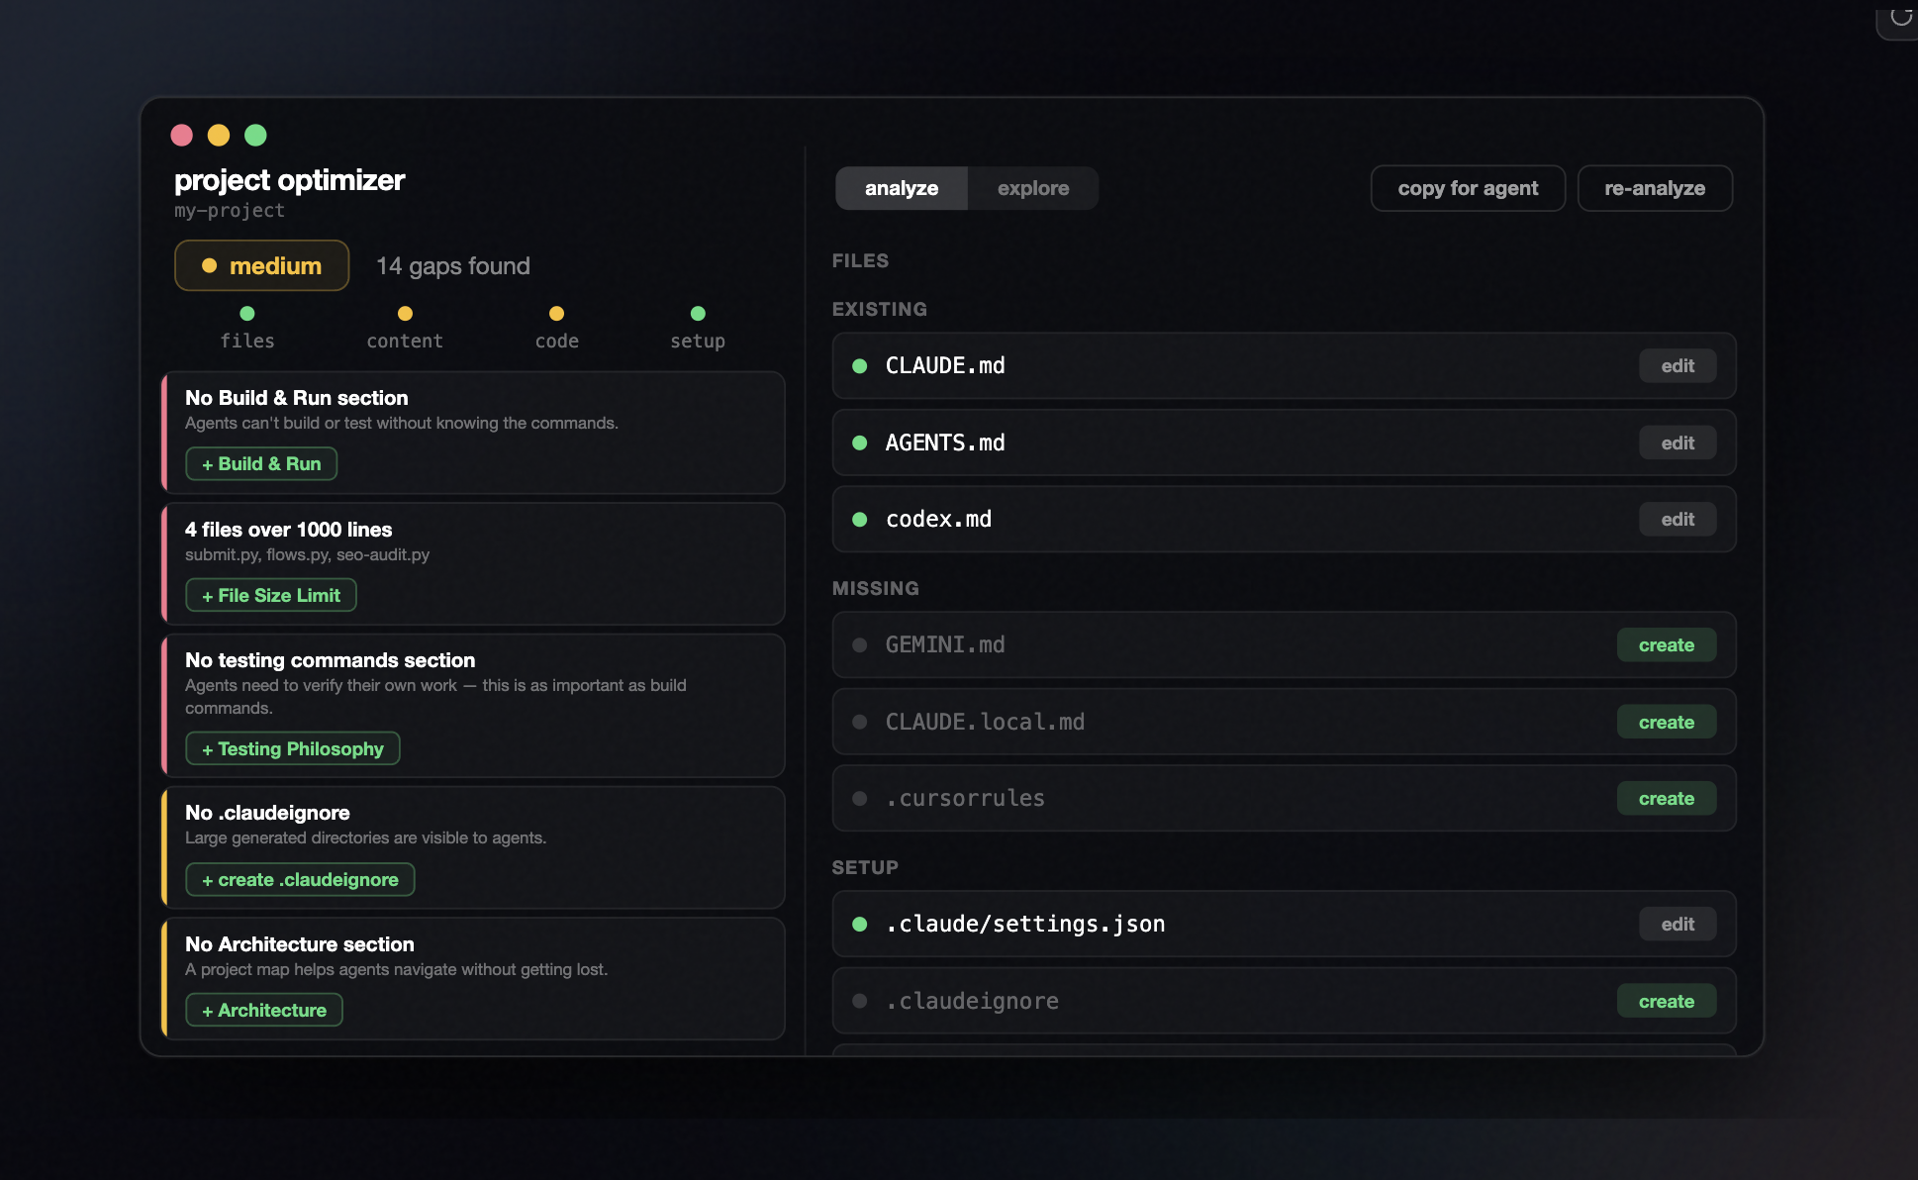The width and height of the screenshot is (1918, 1180).
Task: Click the copy for agent button
Action: pos(1468,188)
